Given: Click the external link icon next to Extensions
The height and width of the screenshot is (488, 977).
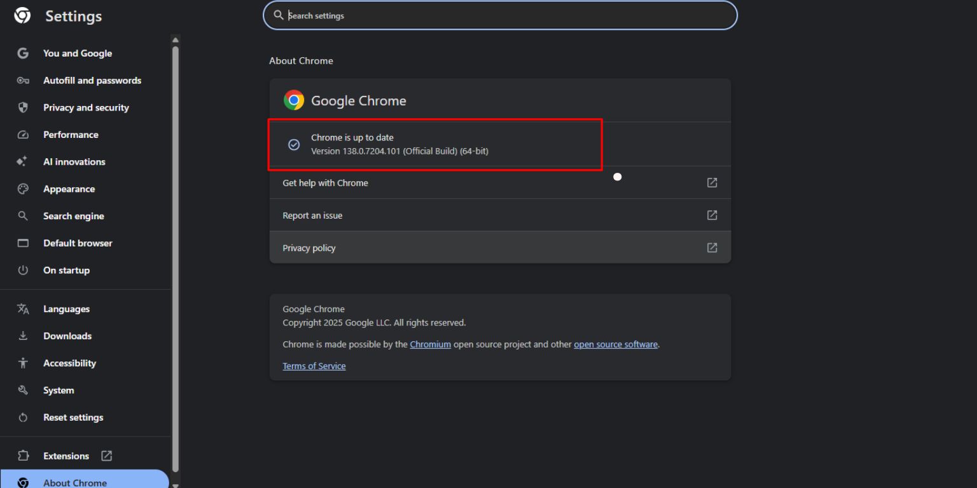Looking at the screenshot, I should click(x=106, y=456).
